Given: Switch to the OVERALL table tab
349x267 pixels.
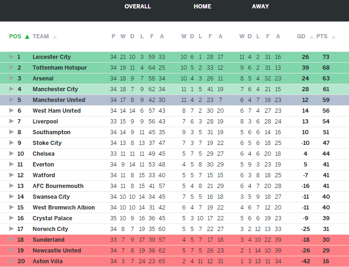Looking at the screenshot, I should (138, 7).
